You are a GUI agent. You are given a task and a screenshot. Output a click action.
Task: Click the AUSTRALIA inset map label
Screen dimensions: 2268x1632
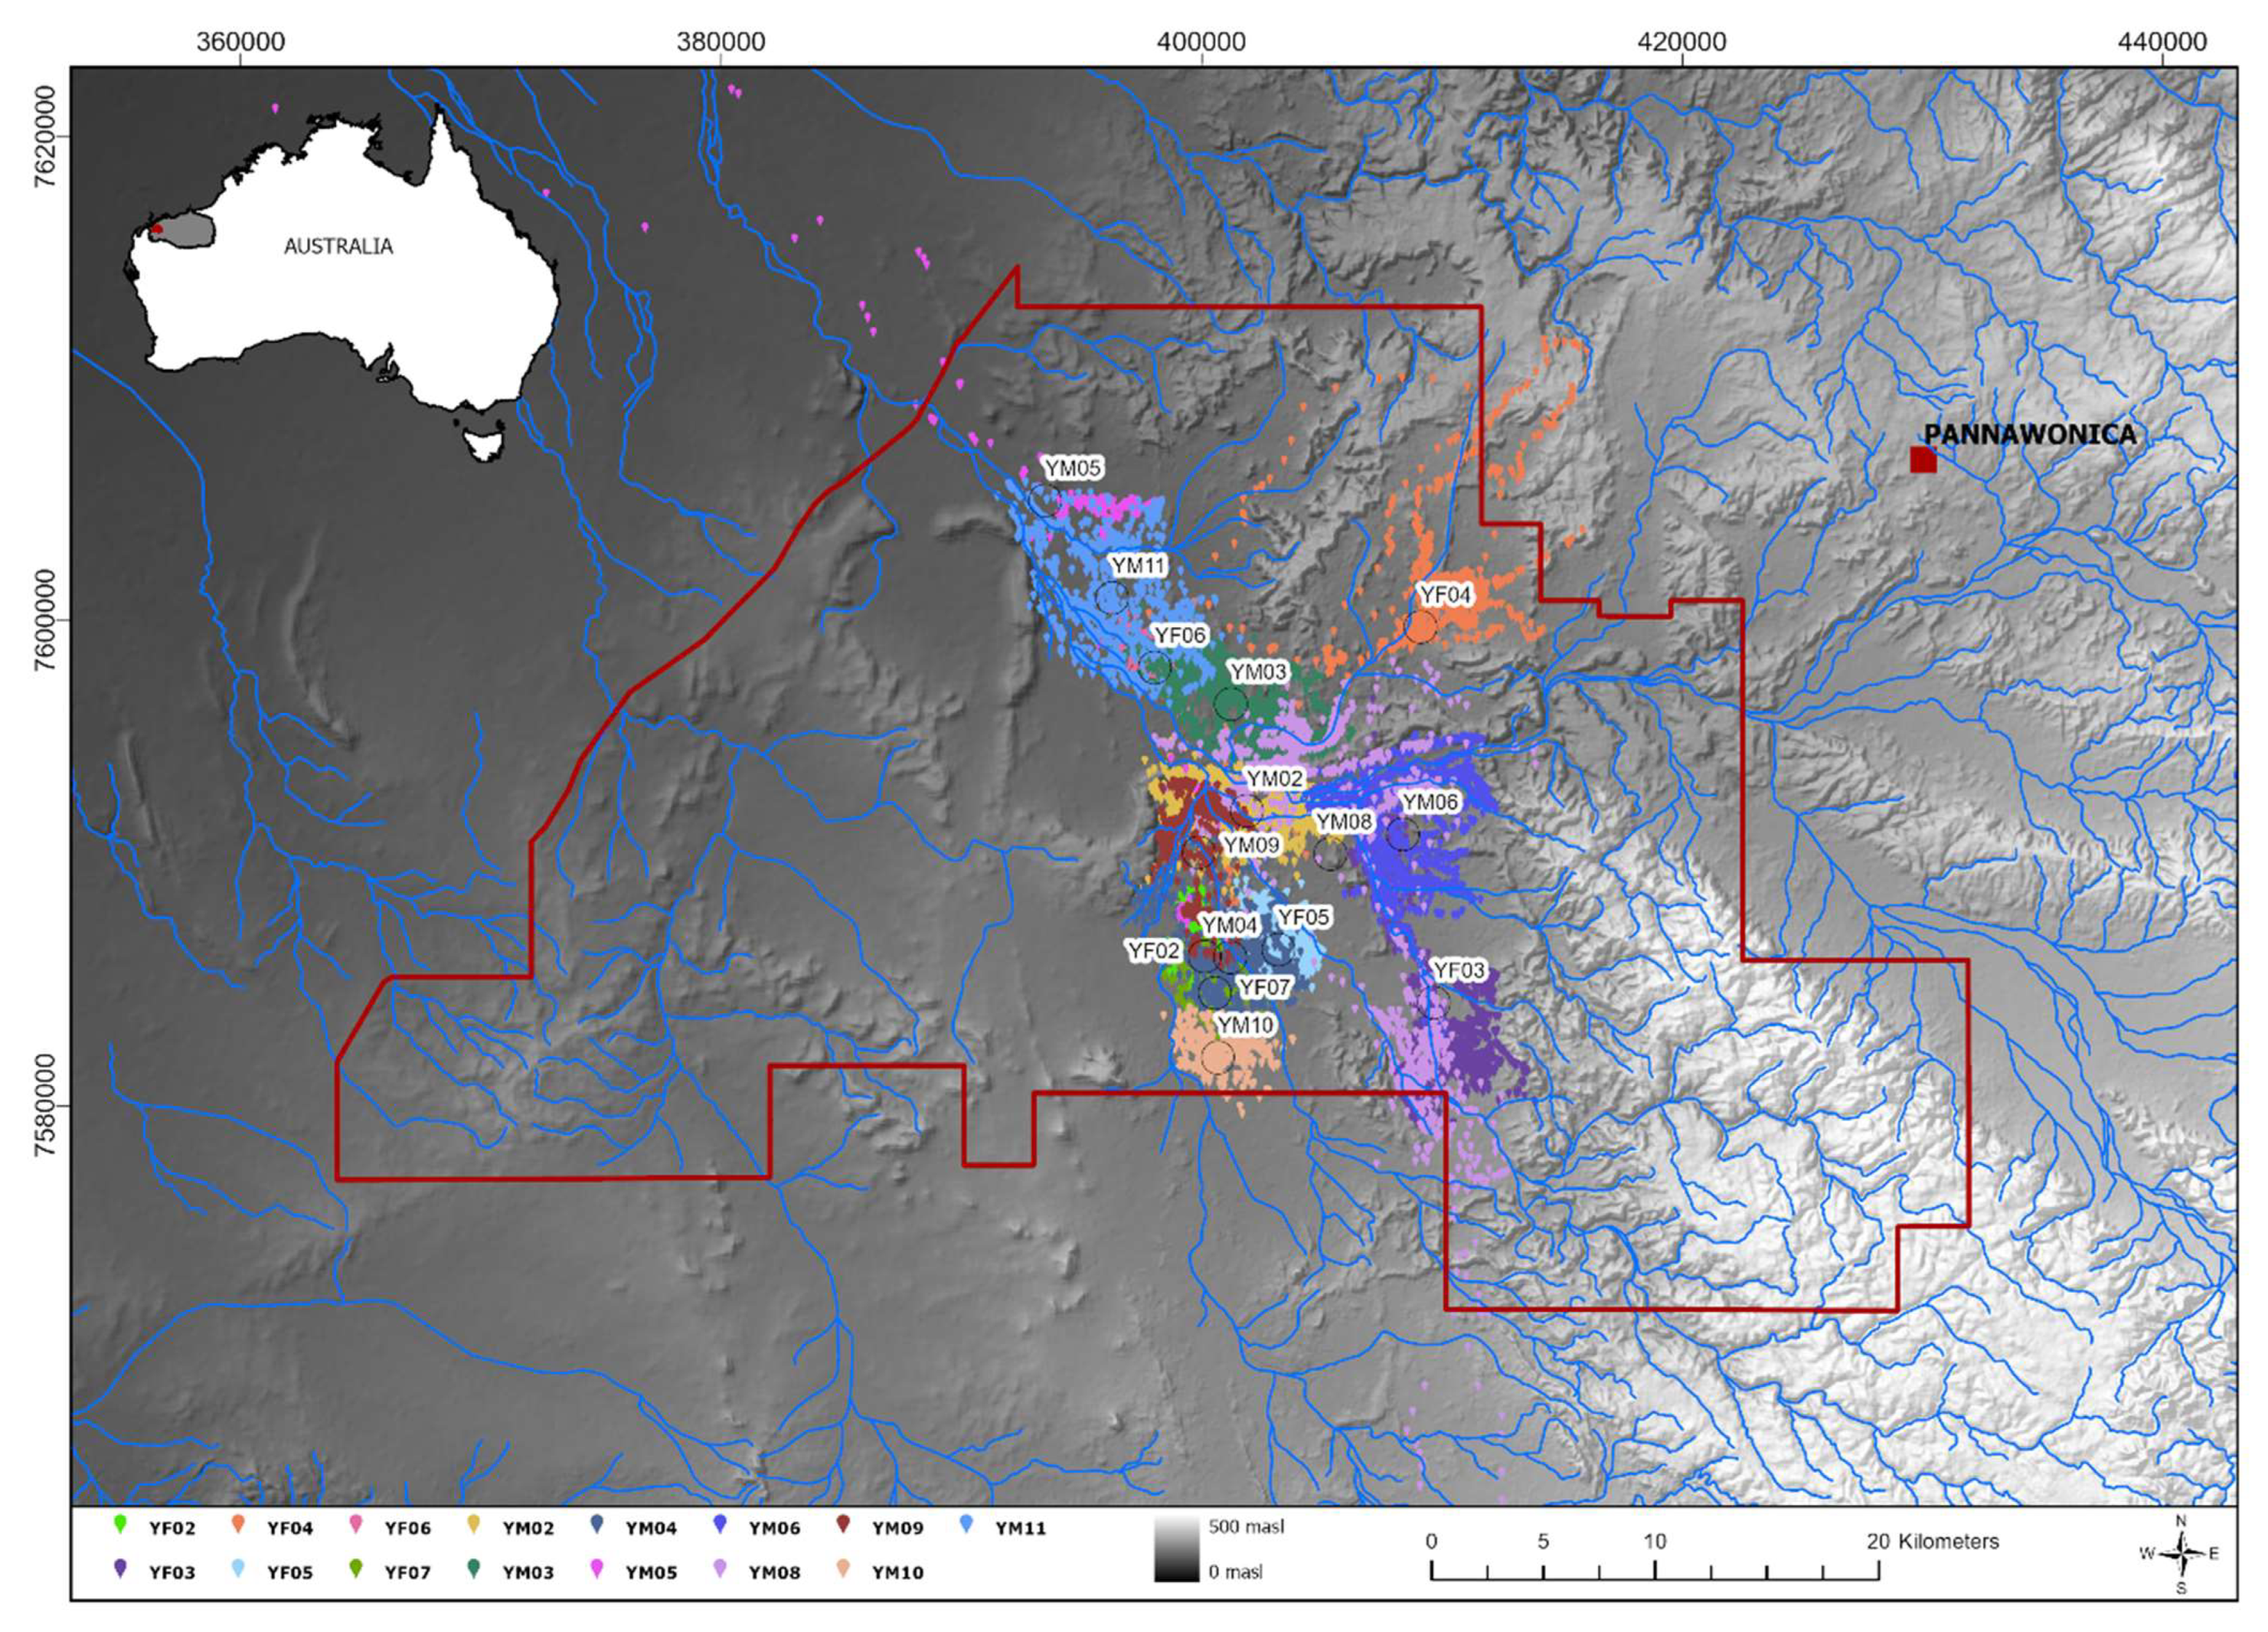pyautogui.click(x=338, y=246)
